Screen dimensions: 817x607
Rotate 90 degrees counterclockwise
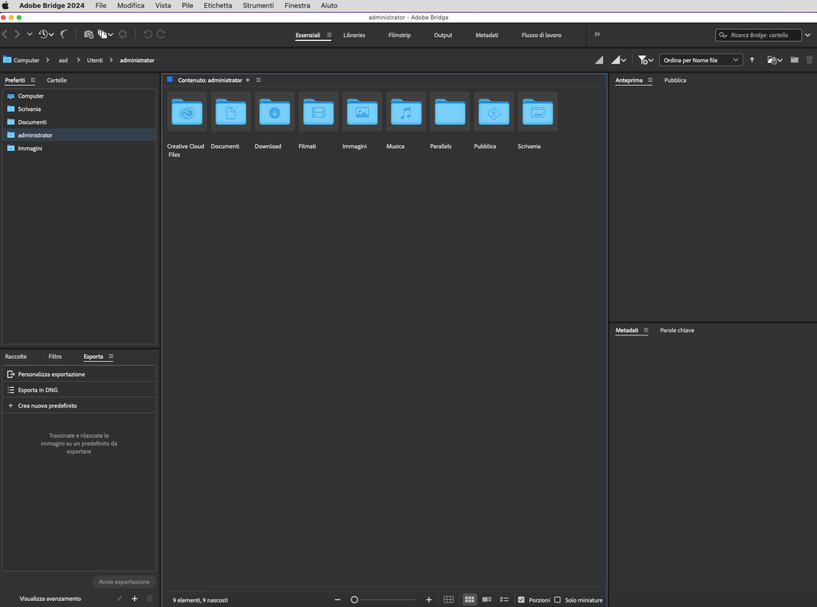pyautogui.click(x=148, y=34)
